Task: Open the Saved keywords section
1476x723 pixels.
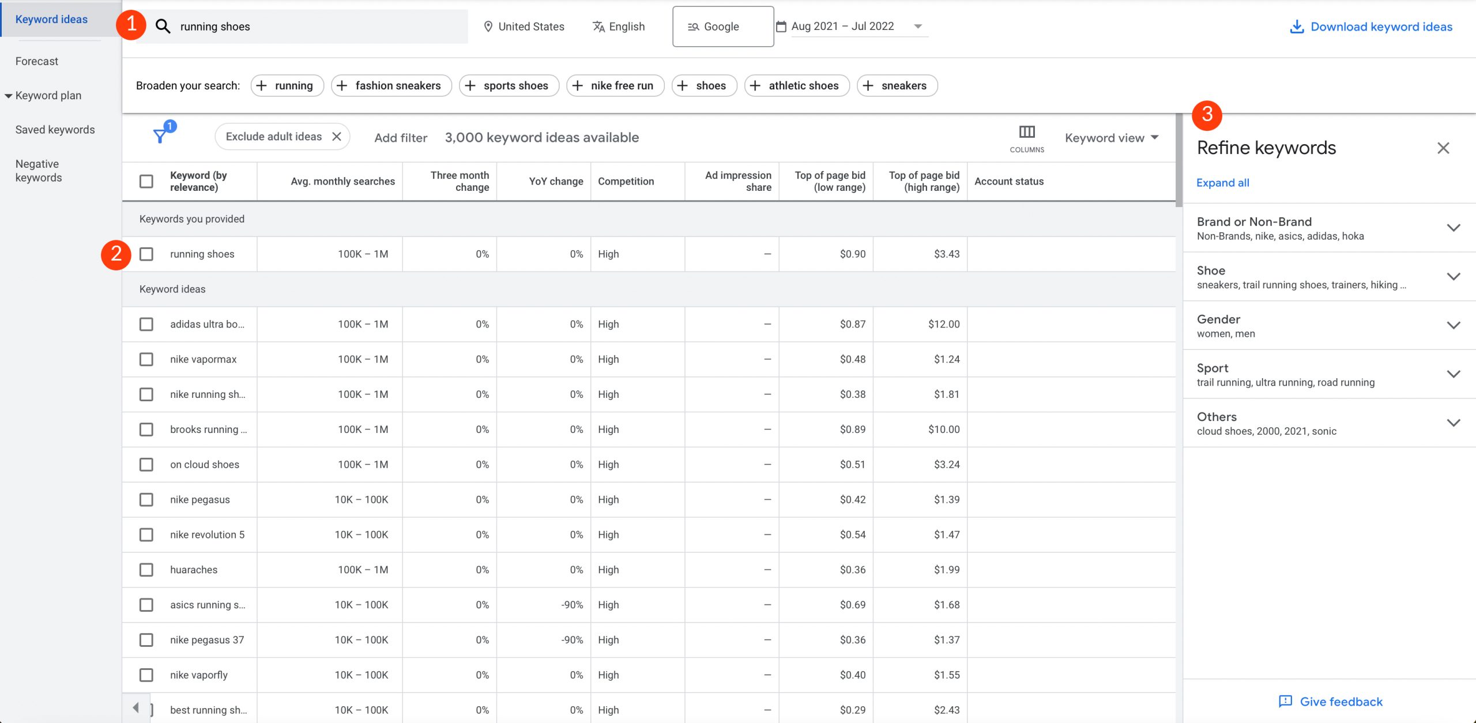Action: pos(55,129)
